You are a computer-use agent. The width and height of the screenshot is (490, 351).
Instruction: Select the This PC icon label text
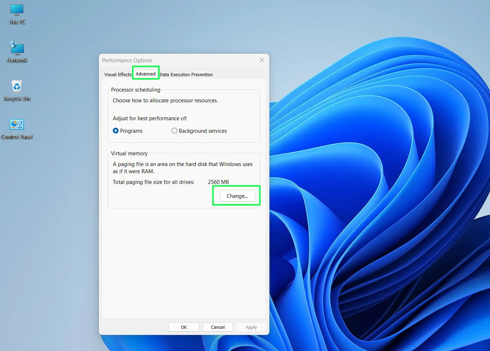click(16, 21)
